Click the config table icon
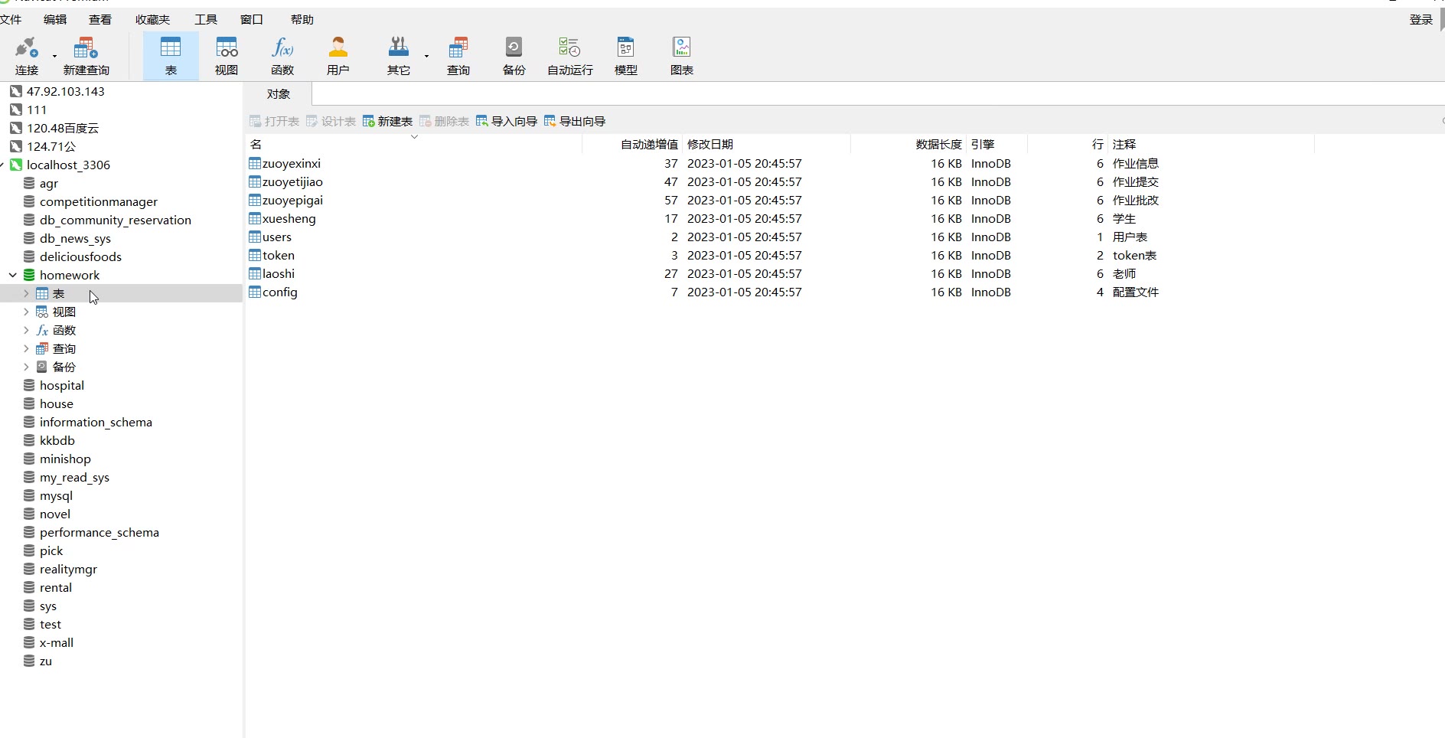This screenshot has height=738, width=1445. (x=255, y=292)
